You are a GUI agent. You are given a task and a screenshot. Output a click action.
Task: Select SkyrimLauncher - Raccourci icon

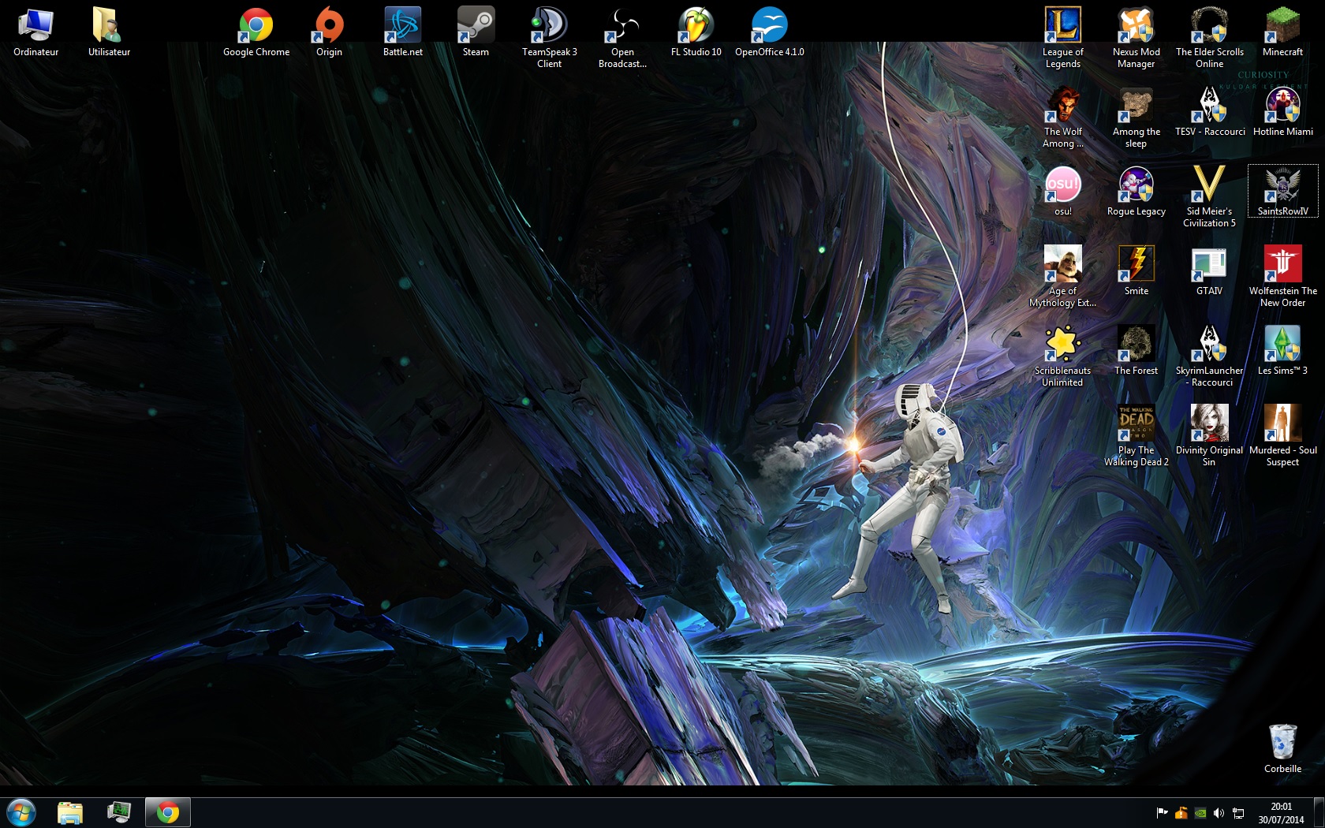[x=1209, y=356]
